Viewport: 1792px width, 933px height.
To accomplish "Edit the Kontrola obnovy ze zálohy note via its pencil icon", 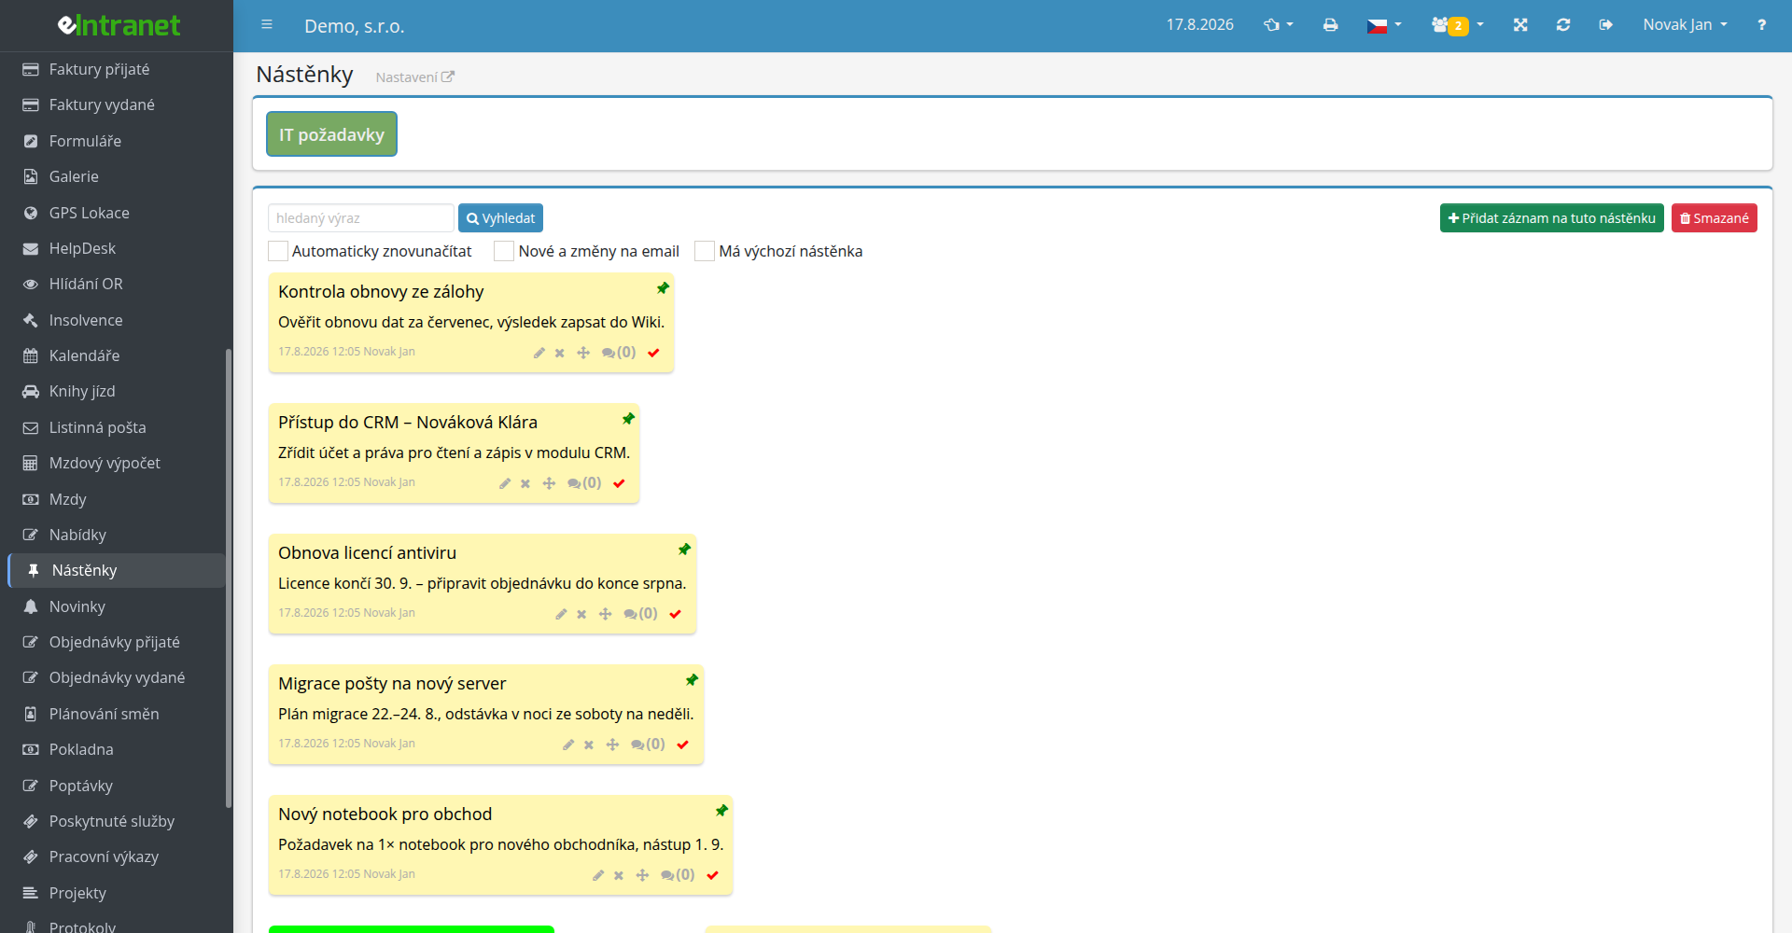I will [x=539, y=353].
